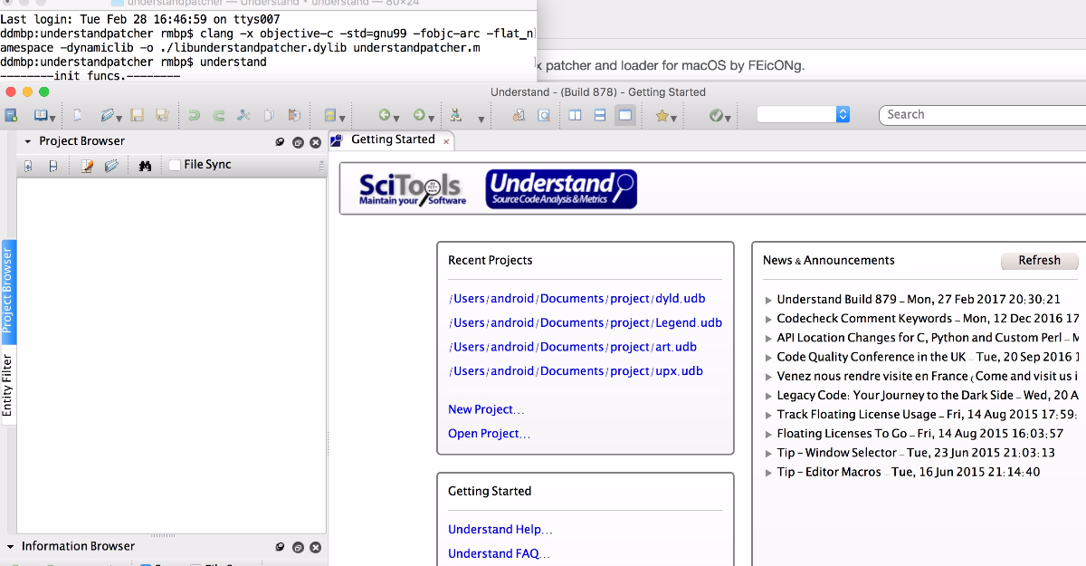Open the analyze dropdown arrow
This screenshot has height=566, width=1086.
coord(342,118)
